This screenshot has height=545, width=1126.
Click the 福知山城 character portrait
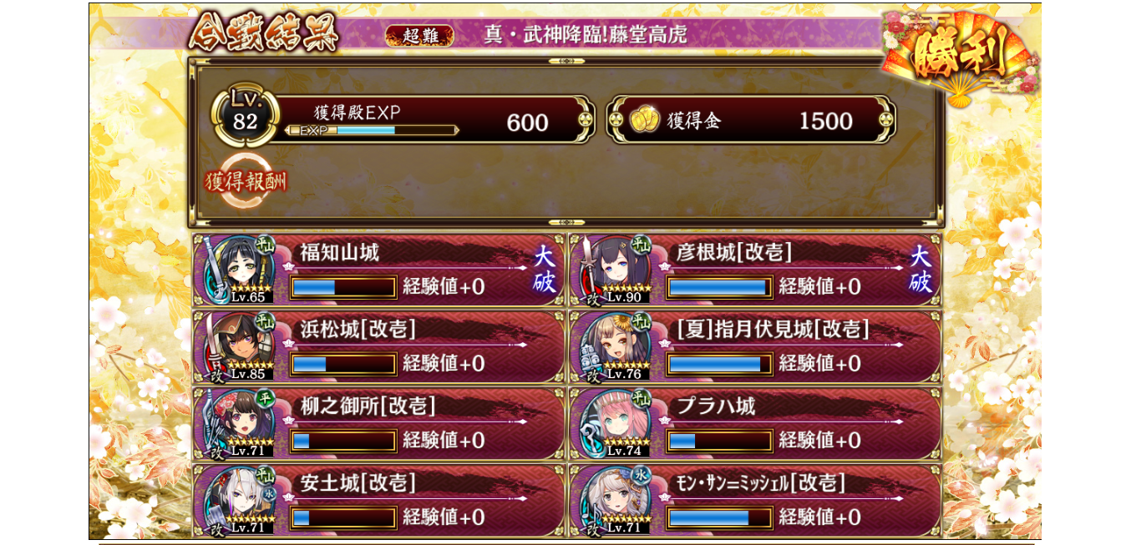coord(239,270)
